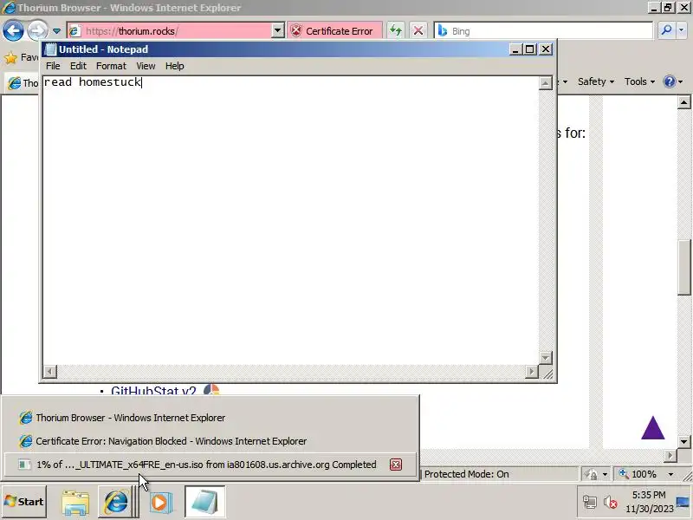The height and width of the screenshot is (520, 693).
Task: Click Notepad's resize grip corner
Action: pos(547,374)
